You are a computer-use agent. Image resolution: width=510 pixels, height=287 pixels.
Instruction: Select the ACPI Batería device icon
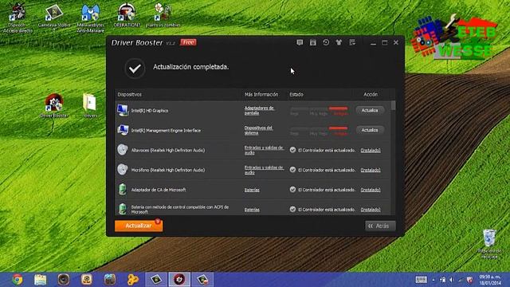tap(123, 209)
